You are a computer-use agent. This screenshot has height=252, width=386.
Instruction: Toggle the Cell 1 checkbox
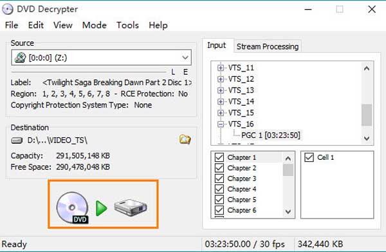(309, 157)
